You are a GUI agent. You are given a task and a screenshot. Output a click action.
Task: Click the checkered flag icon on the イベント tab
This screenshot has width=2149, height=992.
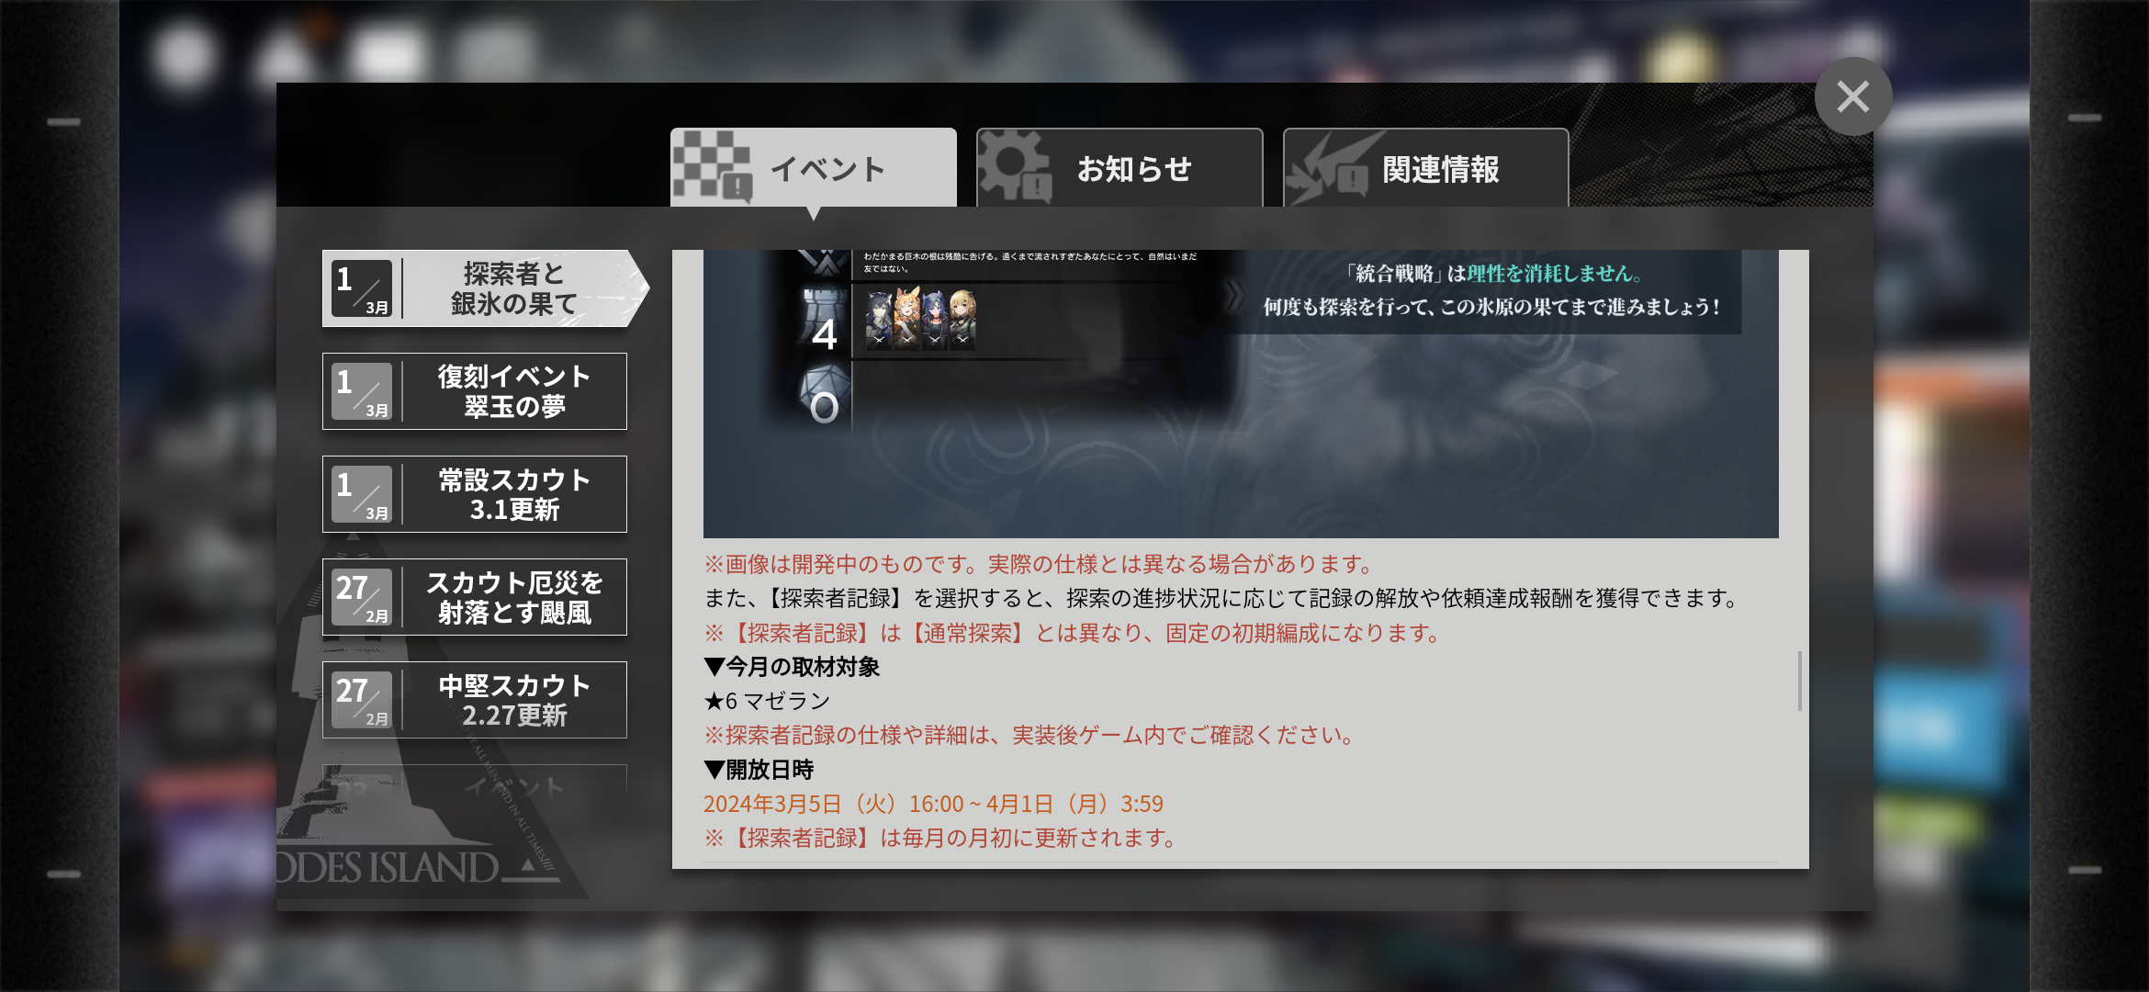click(713, 166)
